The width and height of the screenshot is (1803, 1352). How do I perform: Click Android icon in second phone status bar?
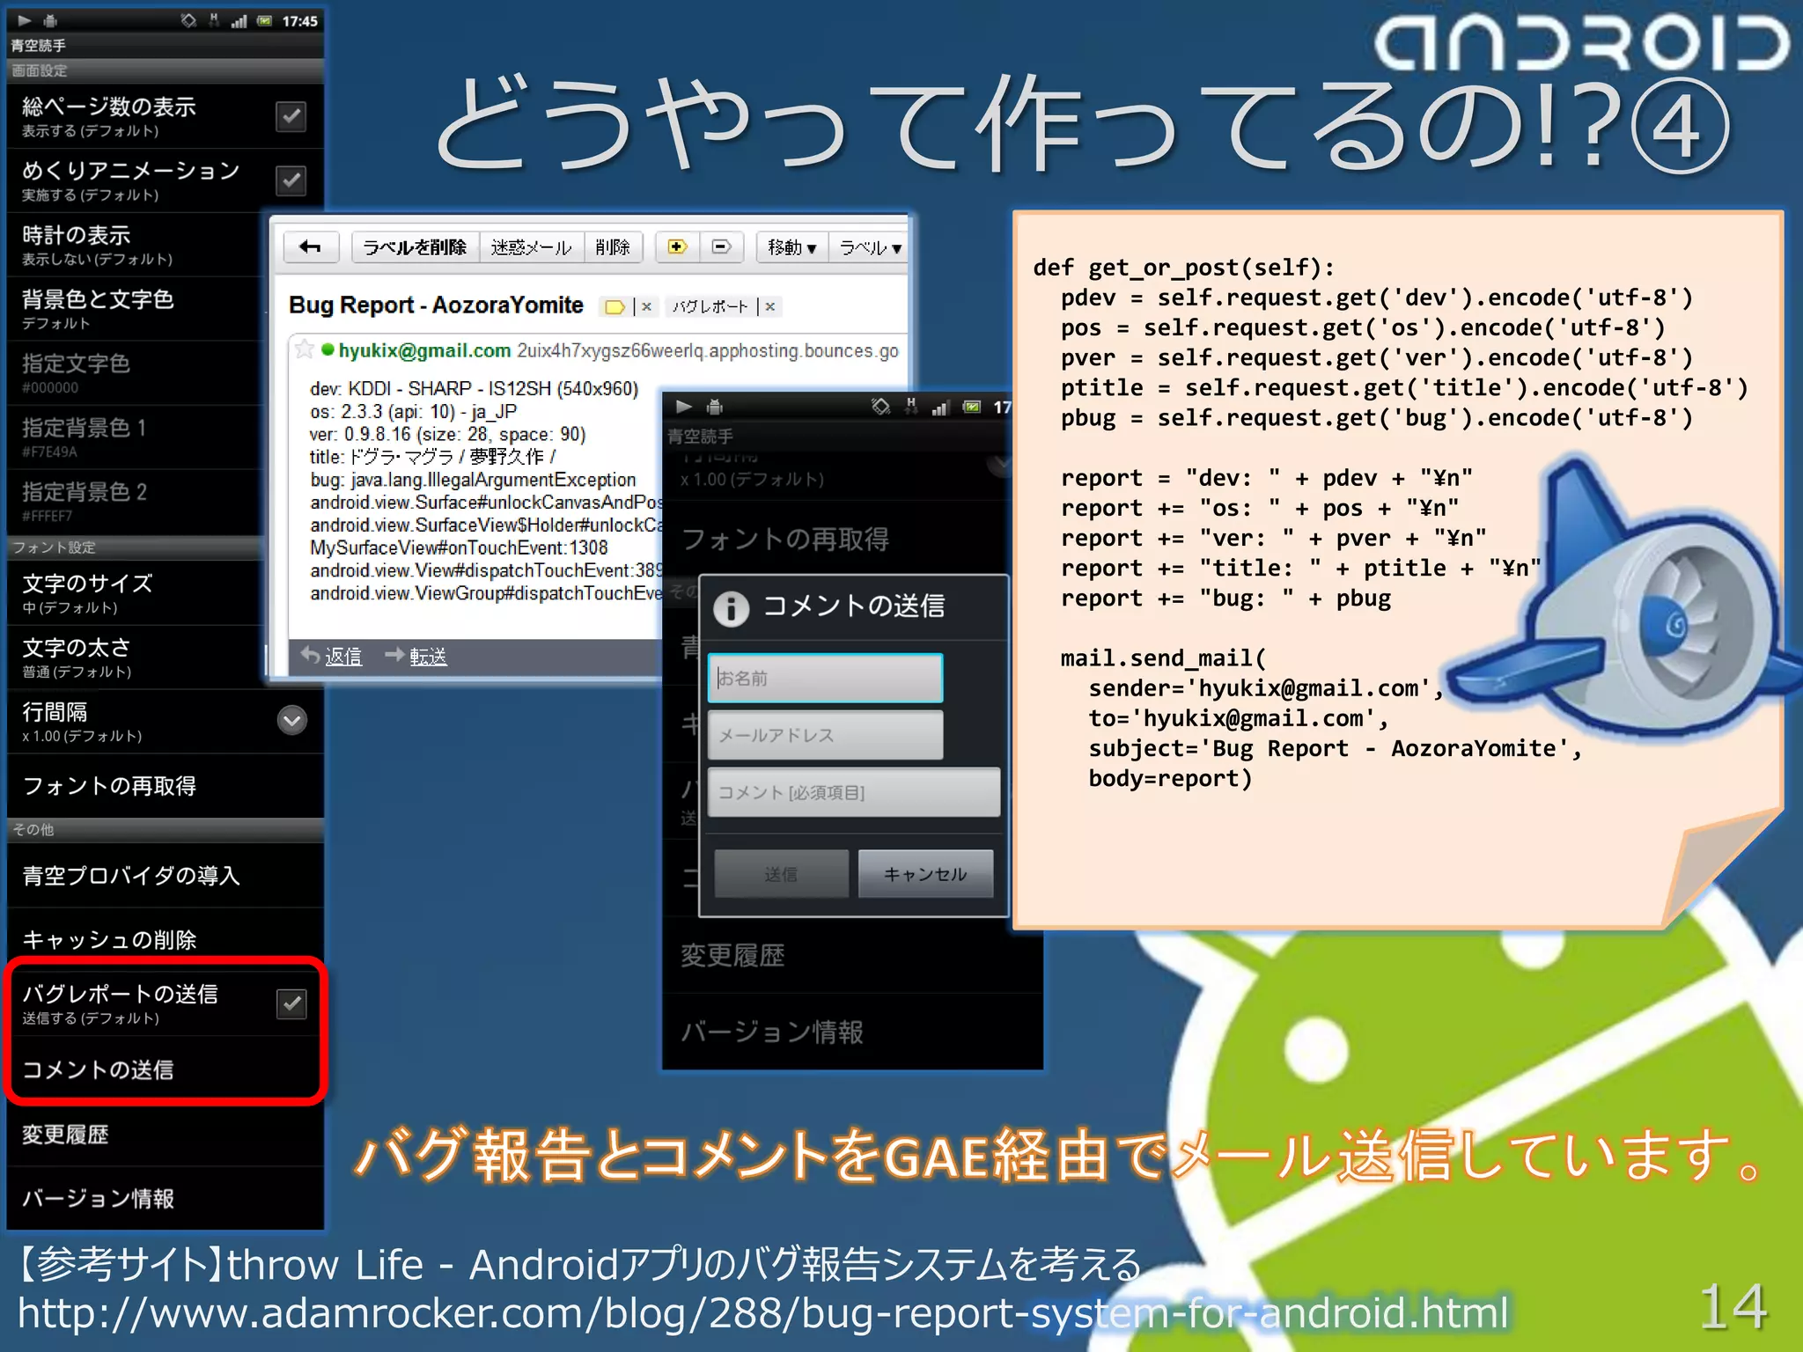[715, 406]
